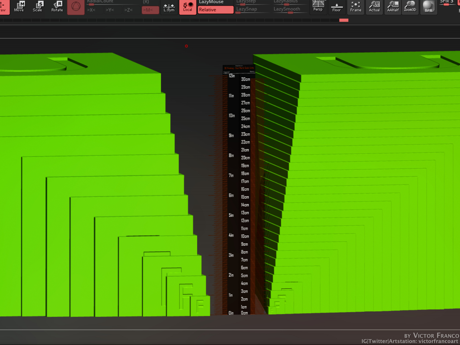Toggle the Local transformations button
The height and width of the screenshot is (345, 460).
(188, 7)
